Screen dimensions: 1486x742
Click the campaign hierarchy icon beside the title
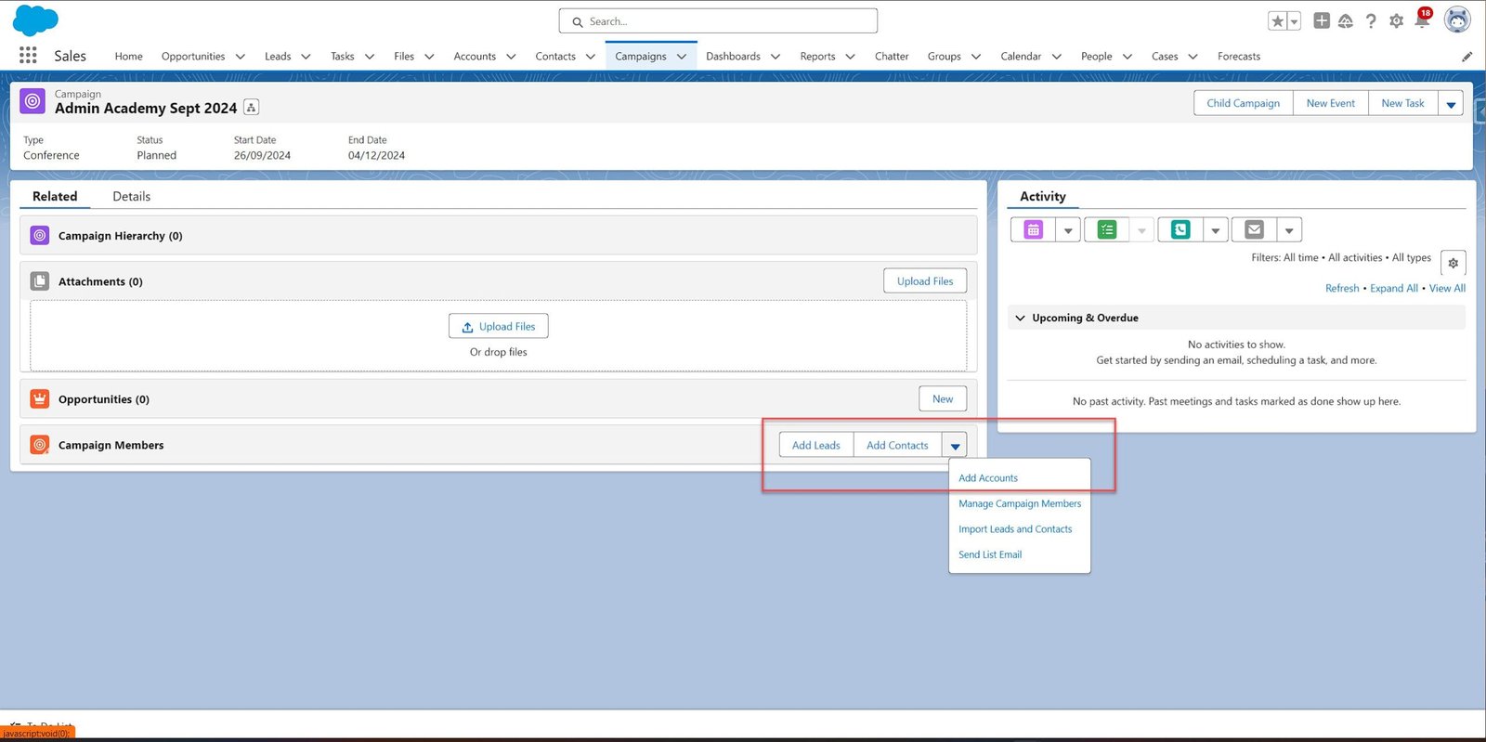click(251, 108)
